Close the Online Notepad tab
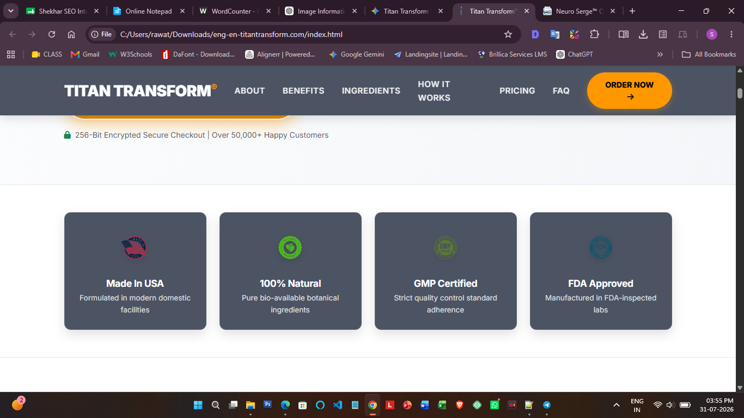Image resolution: width=744 pixels, height=418 pixels. (182, 11)
